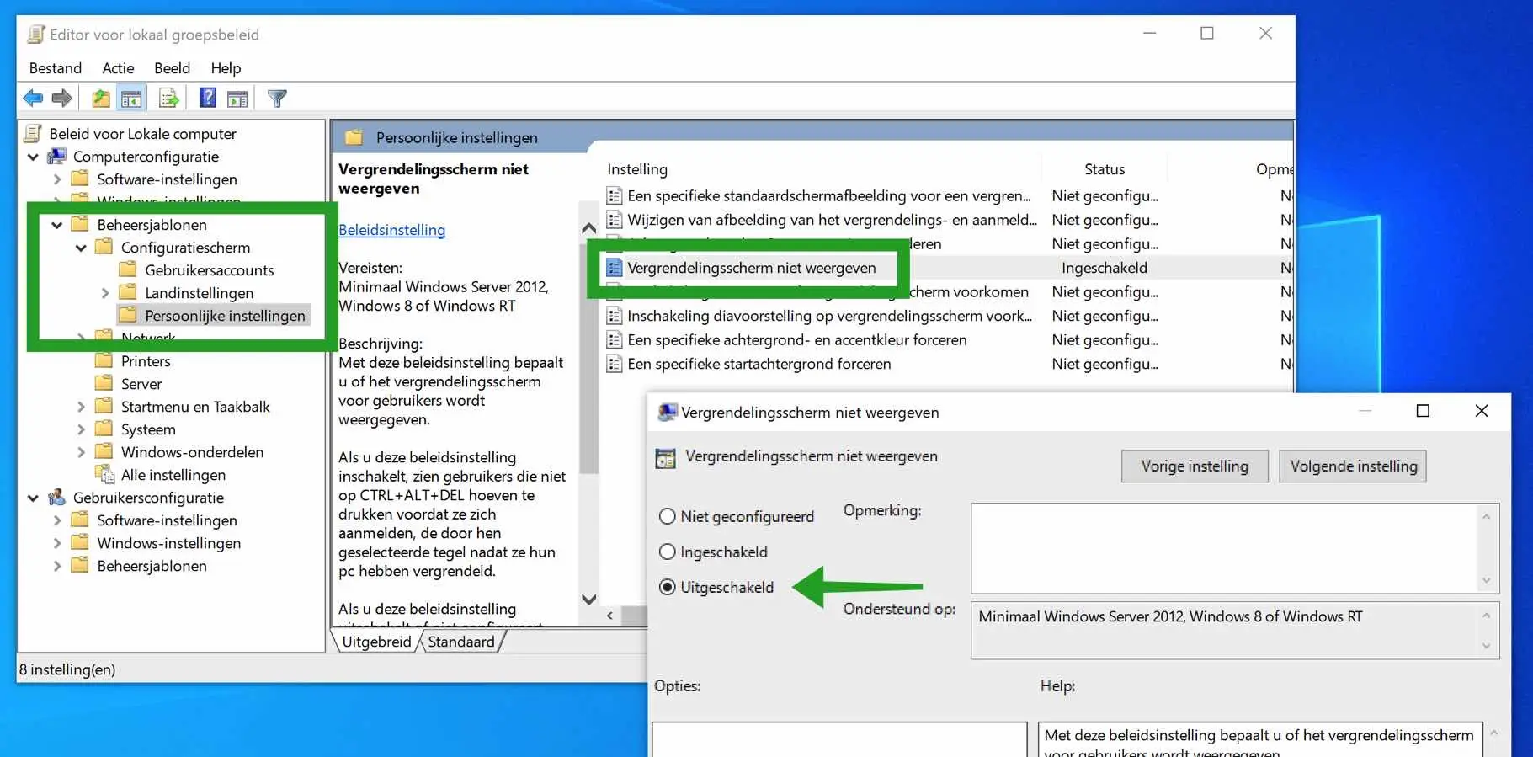Switch to the Standaard tab
Screen dimensions: 1533x757
point(461,642)
